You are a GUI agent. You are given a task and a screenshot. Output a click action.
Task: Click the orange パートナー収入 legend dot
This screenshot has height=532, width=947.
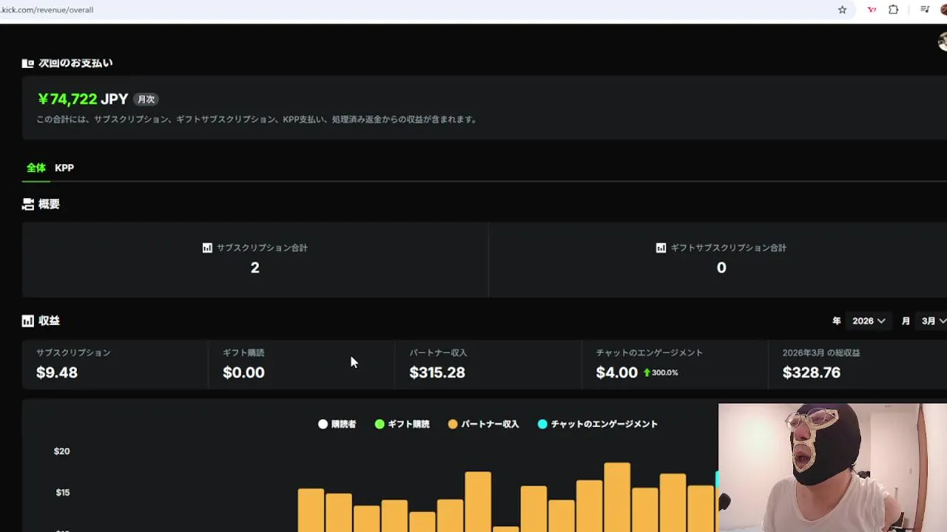point(453,424)
